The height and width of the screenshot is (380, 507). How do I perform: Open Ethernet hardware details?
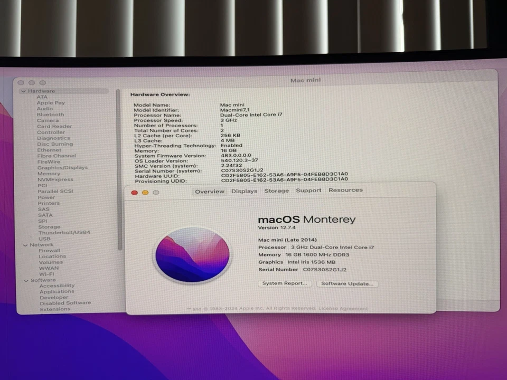coord(50,149)
